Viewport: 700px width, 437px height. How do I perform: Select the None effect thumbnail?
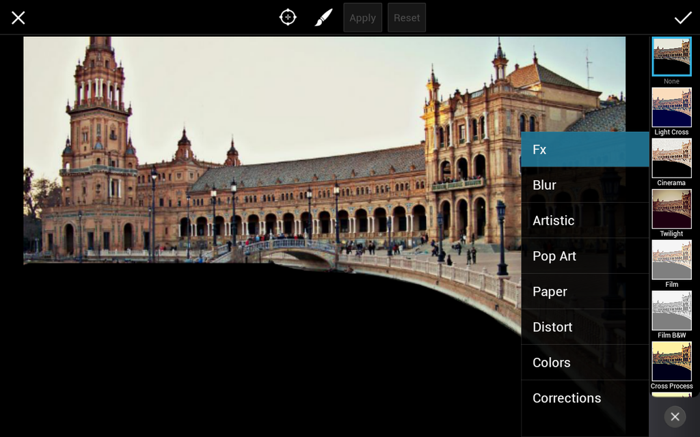[x=671, y=57]
